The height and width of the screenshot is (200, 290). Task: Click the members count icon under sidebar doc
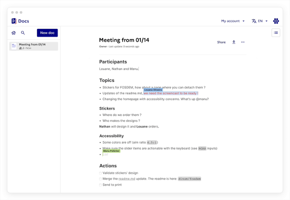coord(20,48)
